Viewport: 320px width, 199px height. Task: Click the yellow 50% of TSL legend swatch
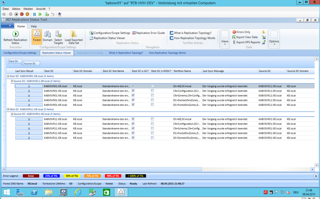[72, 176]
